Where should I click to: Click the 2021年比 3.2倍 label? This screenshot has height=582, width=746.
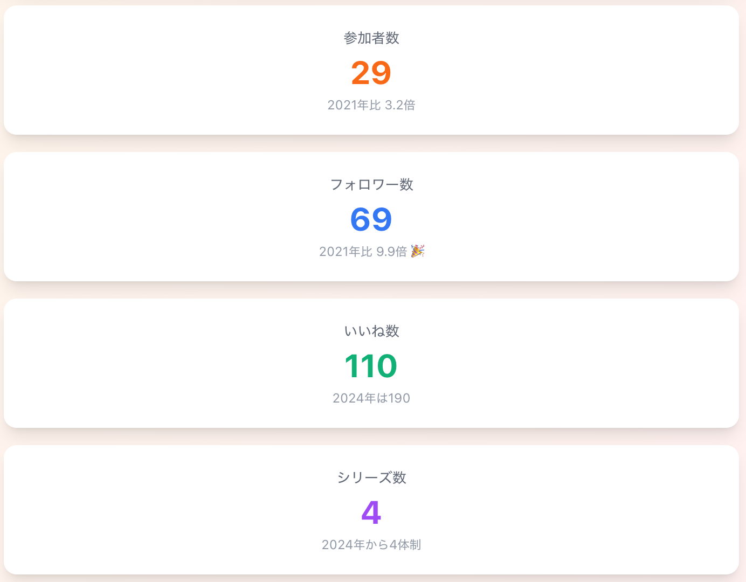pyautogui.click(x=371, y=105)
